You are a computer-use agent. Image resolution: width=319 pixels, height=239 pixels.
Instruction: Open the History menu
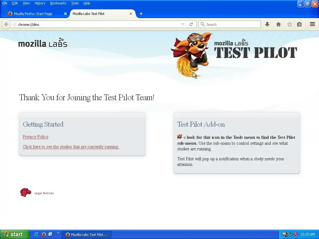point(40,3)
